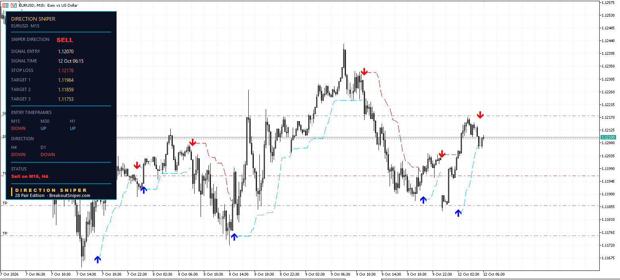Click the 1.12440 price scale label
Image resolution: width=620 pixels, height=280 pixels.
tap(608, 41)
